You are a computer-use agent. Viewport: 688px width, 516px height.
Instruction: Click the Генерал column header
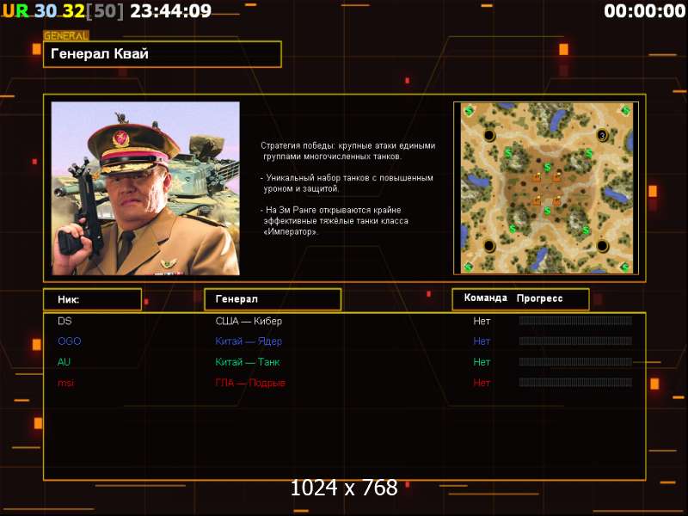click(273, 299)
